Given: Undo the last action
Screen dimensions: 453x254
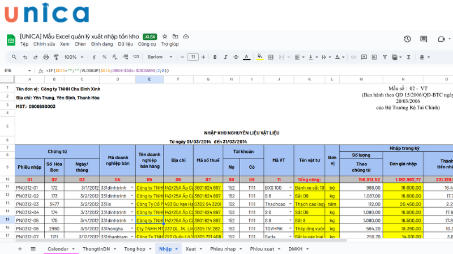Looking at the screenshot, I should (25, 58).
